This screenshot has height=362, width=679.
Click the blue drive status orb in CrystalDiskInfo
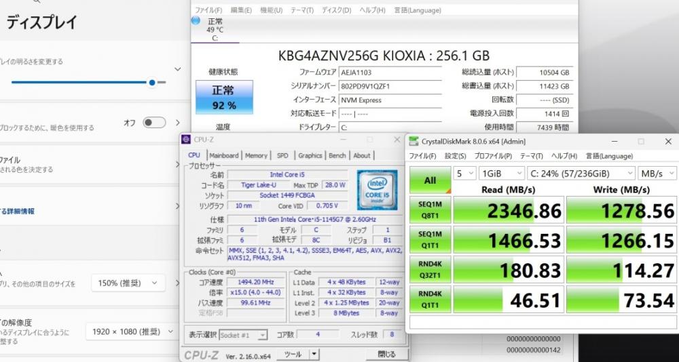196,20
